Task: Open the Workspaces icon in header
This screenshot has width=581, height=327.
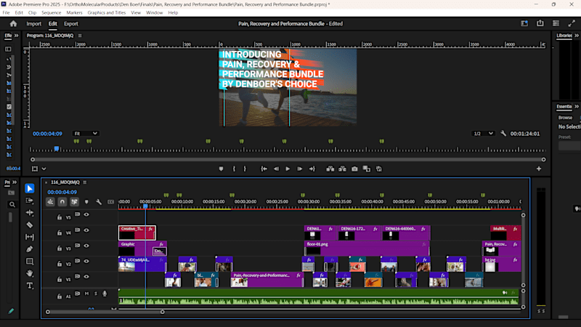Action: coord(556,23)
